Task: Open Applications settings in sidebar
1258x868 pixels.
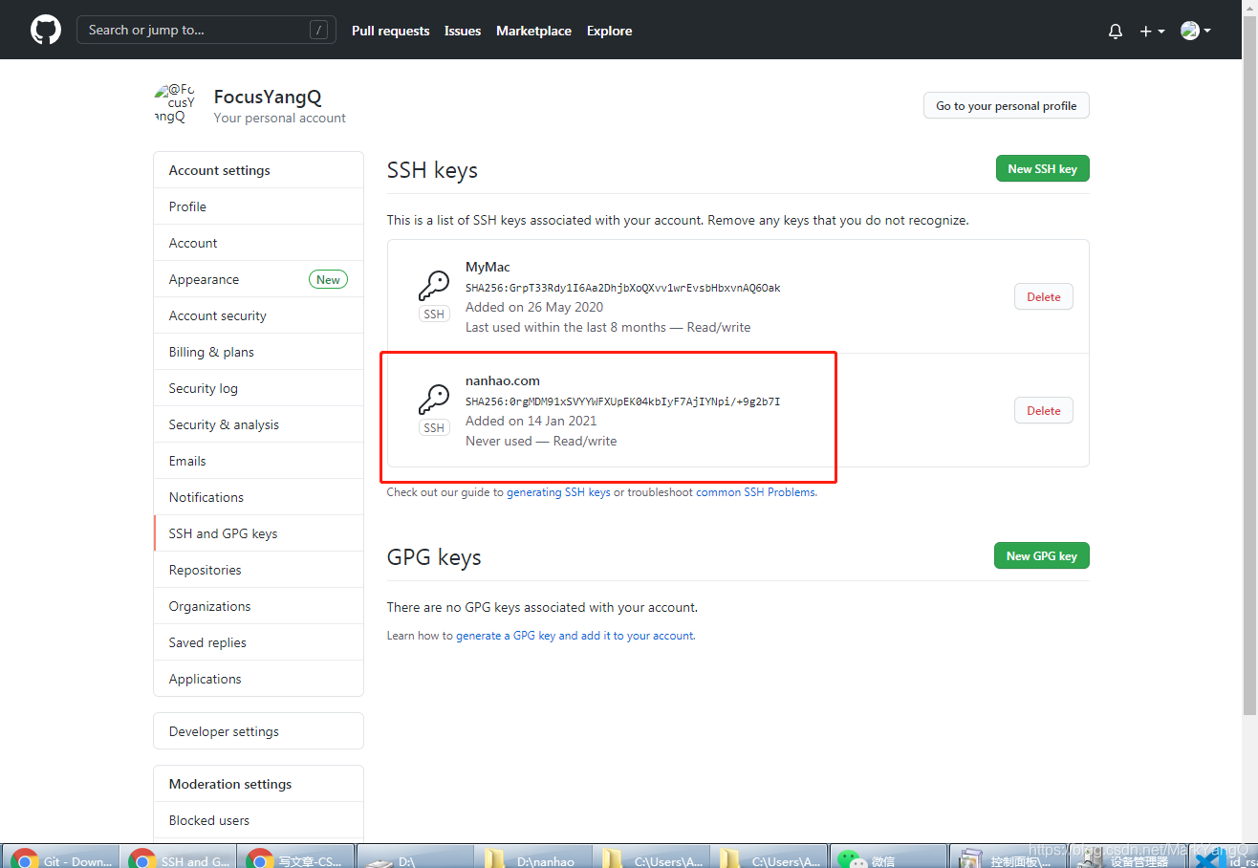Action: pos(258,679)
